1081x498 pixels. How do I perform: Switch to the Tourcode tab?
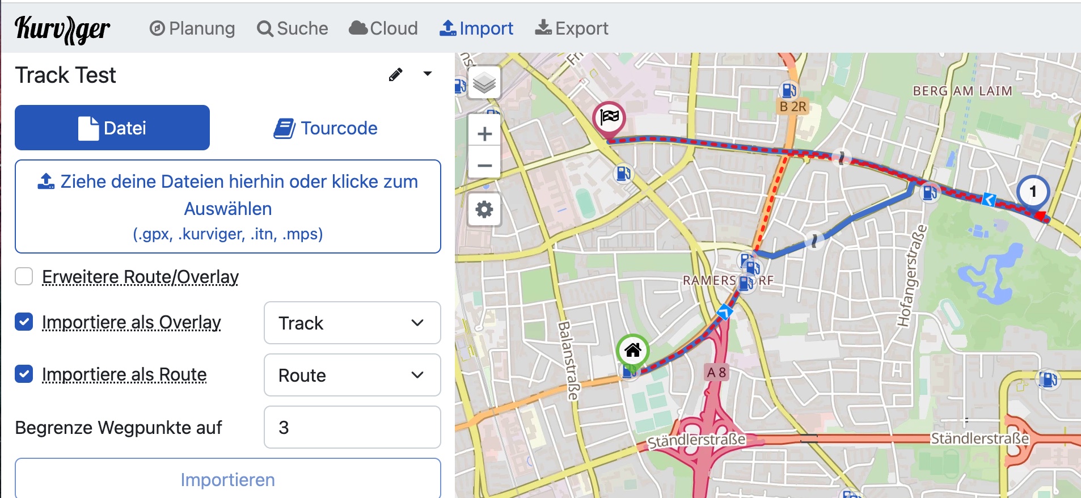(326, 128)
